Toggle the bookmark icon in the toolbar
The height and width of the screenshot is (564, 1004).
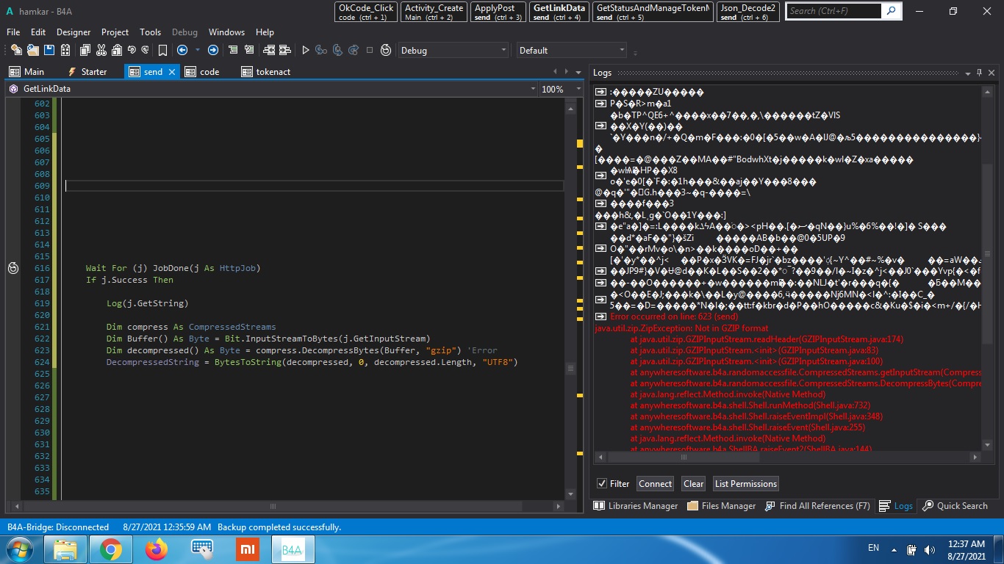coord(162,50)
